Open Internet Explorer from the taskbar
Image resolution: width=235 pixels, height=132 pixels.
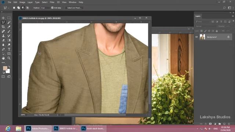coord(8,129)
